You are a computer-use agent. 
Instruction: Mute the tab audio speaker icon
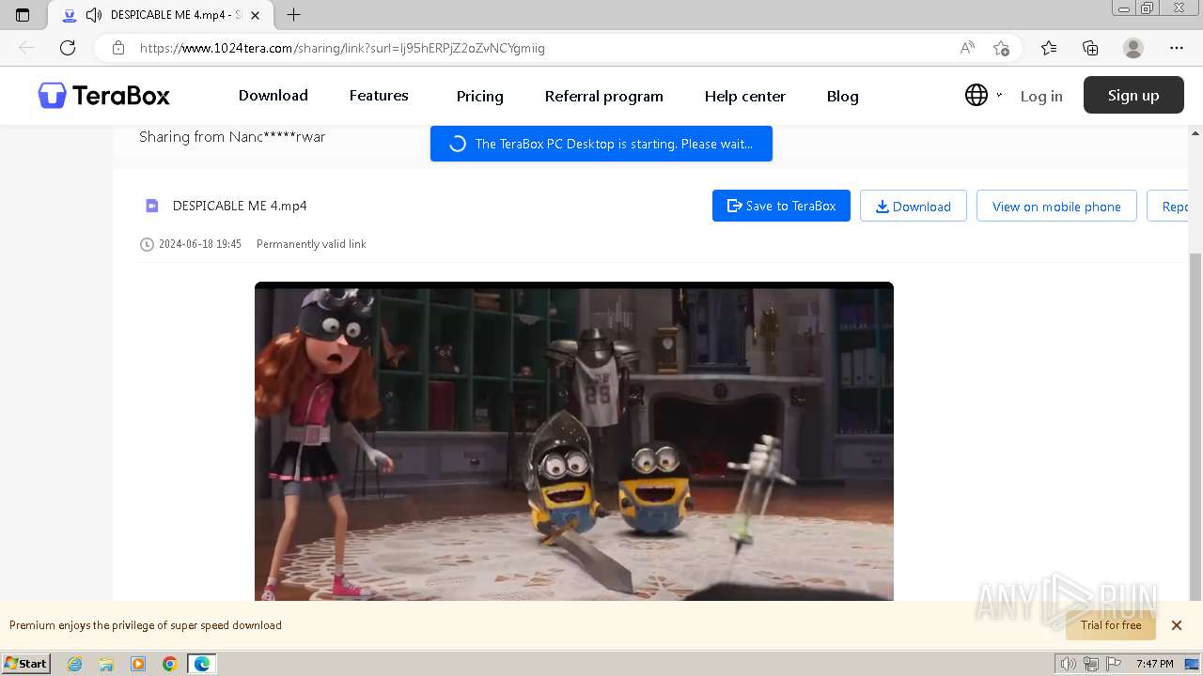tap(93, 15)
